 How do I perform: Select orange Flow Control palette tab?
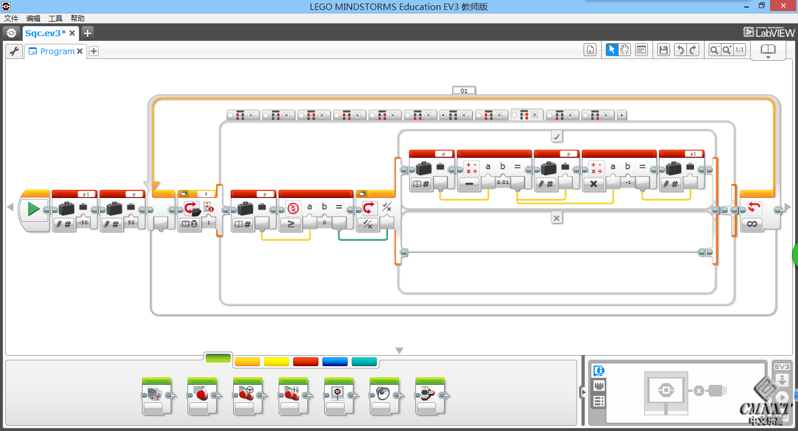247,362
